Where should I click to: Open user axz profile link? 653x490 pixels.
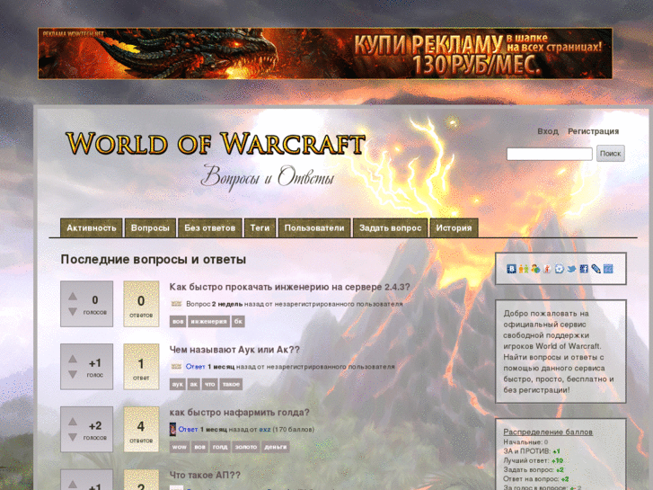click(x=264, y=429)
